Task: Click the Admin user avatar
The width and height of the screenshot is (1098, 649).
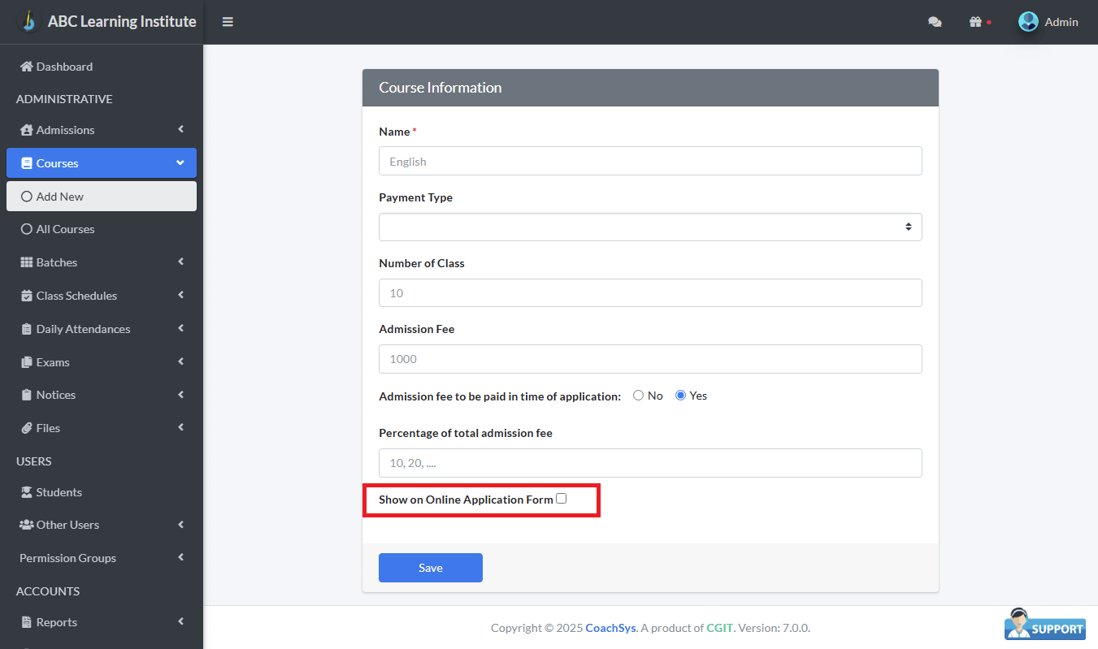Action: 1028,22
